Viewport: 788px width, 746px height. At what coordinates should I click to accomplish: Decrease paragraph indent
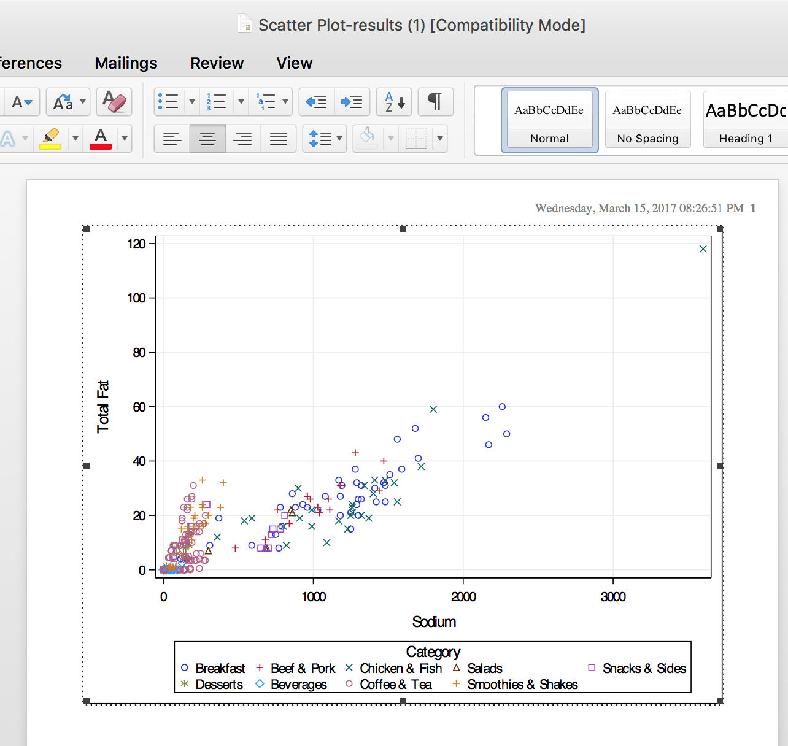pos(315,102)
